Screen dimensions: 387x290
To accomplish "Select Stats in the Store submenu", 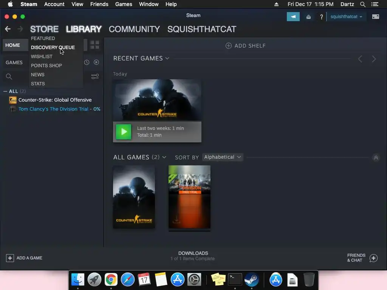I will coord(38,84).
